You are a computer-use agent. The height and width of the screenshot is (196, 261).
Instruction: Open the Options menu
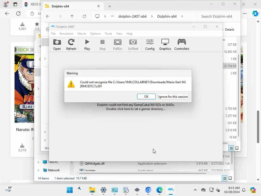point(95,34)
